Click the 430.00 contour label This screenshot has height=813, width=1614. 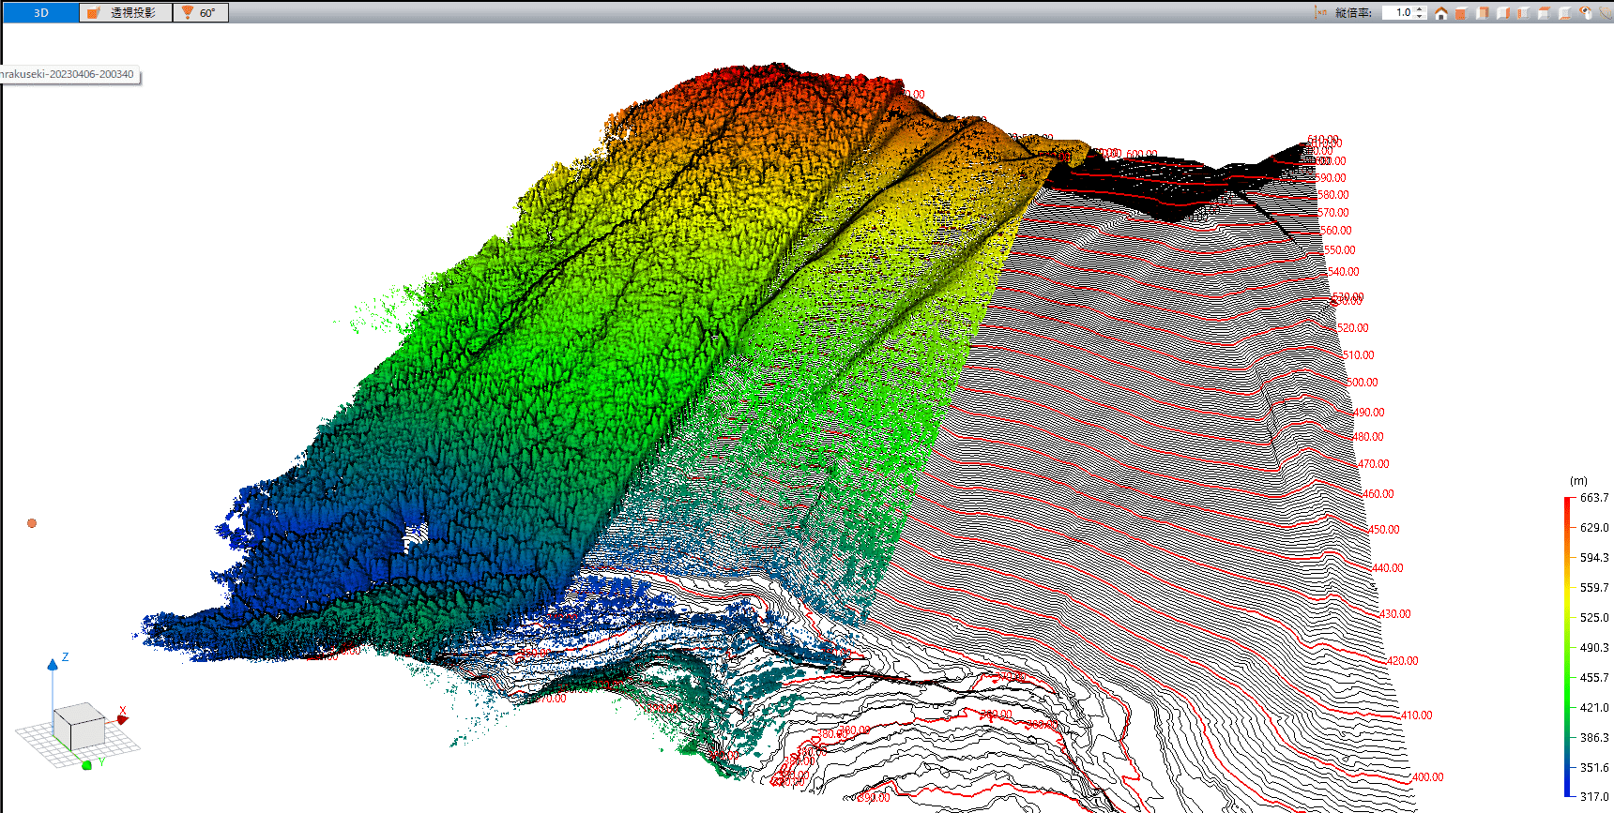click(x=1394, y=614)
